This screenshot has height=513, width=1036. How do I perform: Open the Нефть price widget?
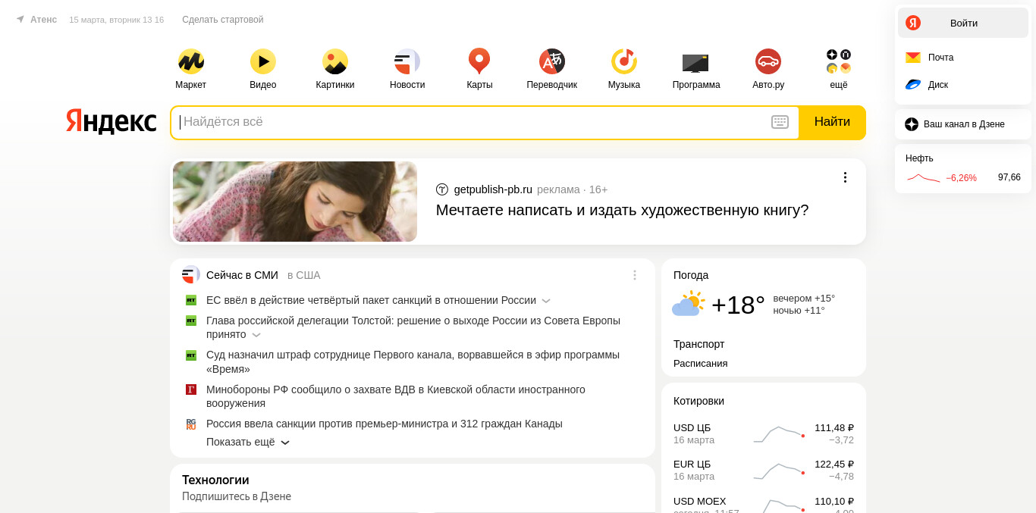[x=963, y=168]
